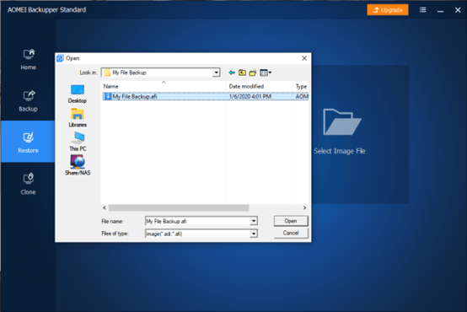The width and height of the screenshot is (467, 312).
Task: Open Share/NAS location
Action: pyautogui.click(x=78, y=165)
